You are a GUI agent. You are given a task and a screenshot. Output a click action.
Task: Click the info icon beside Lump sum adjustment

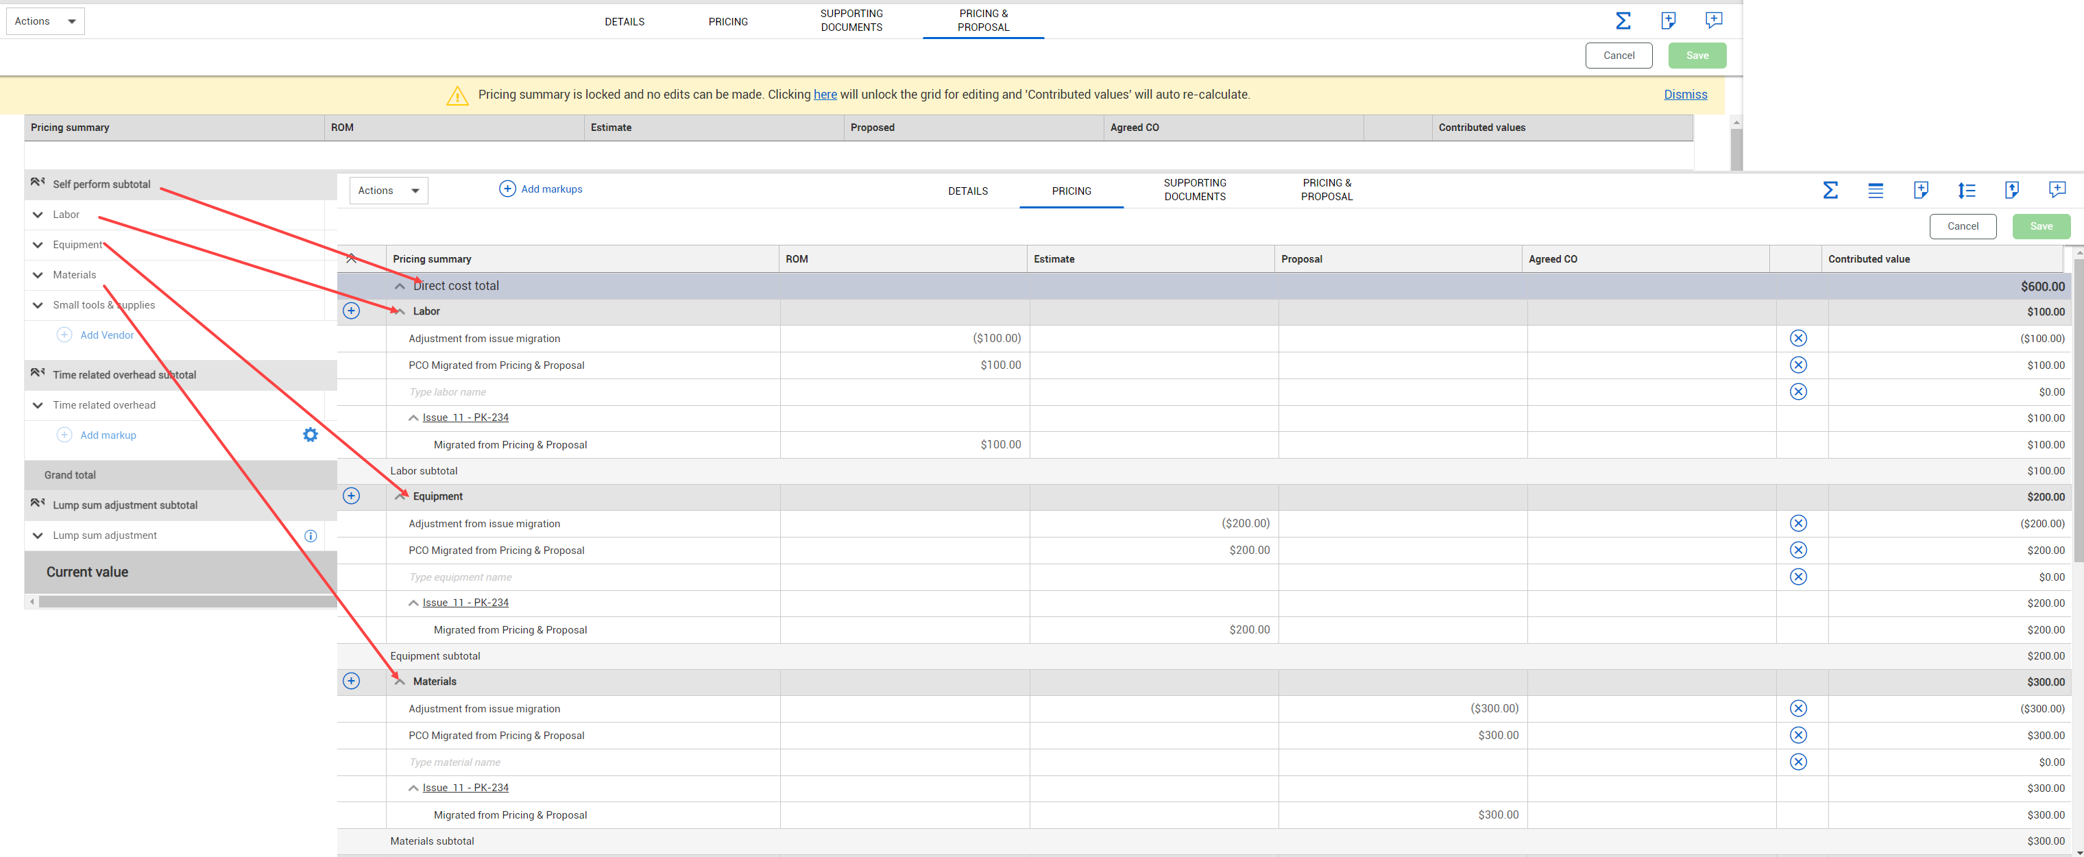click(310, 535)
